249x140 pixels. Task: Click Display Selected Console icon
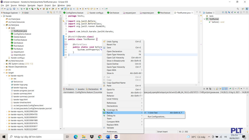tap(233, 89)
